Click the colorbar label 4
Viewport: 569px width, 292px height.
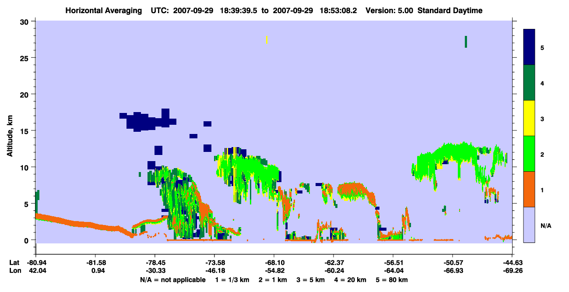pos(542,83)
